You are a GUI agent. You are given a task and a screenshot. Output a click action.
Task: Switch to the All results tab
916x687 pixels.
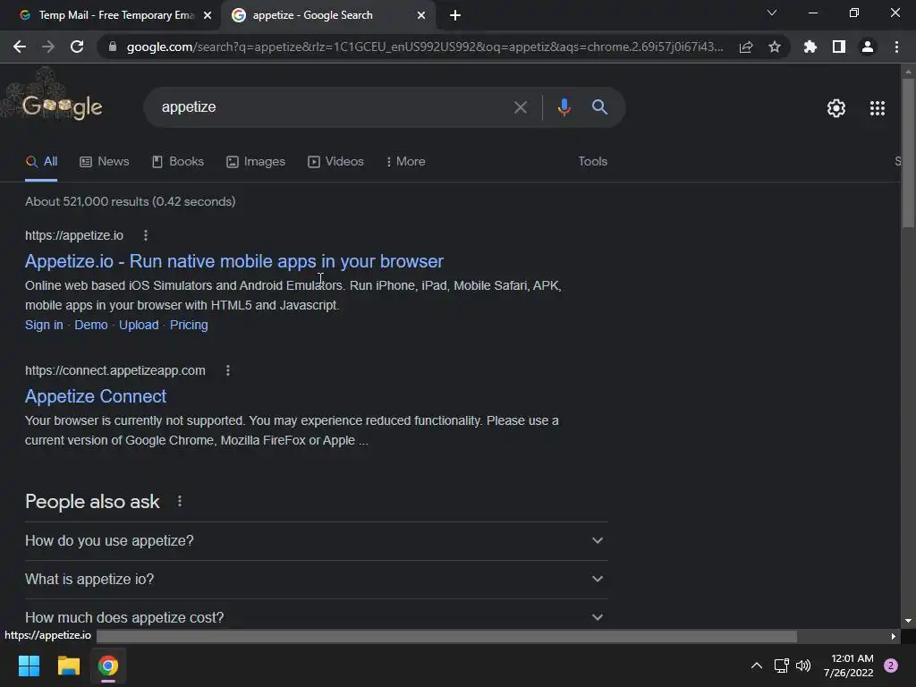(41, 162)
